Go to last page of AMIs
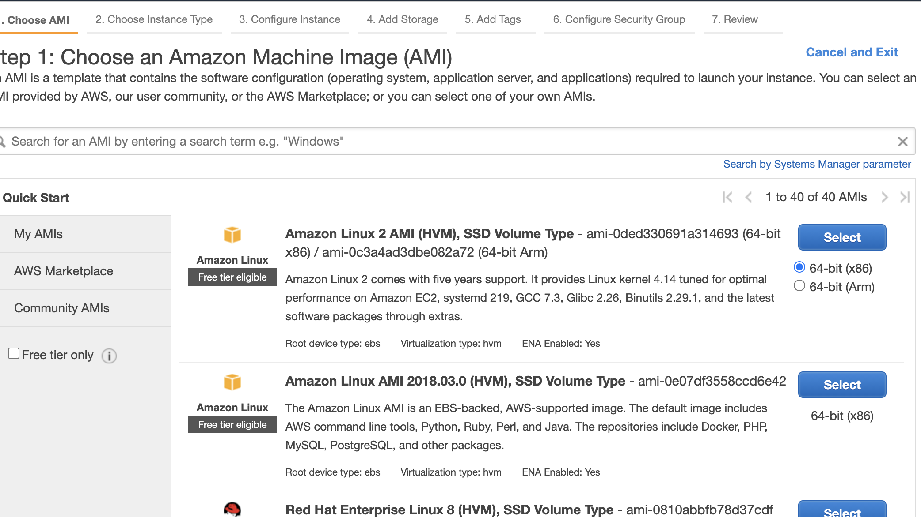This screenshot has width=921, height=517. point(905,197)
